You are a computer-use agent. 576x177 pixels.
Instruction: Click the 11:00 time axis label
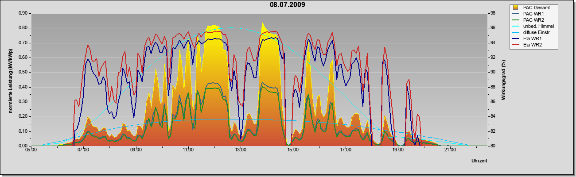pyautogui.click(x=188, y=150)
